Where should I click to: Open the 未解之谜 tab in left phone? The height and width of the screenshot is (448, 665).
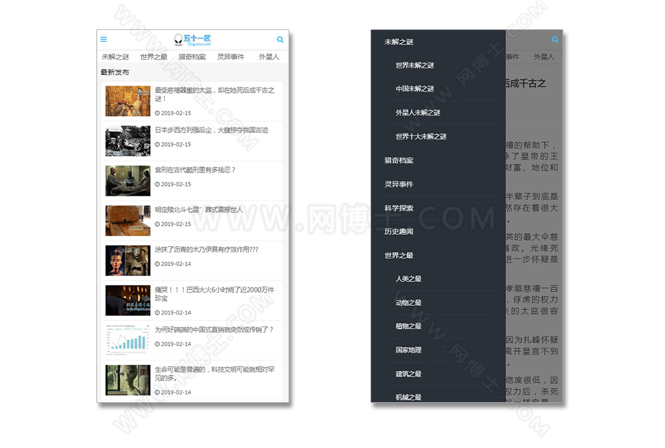115,56
